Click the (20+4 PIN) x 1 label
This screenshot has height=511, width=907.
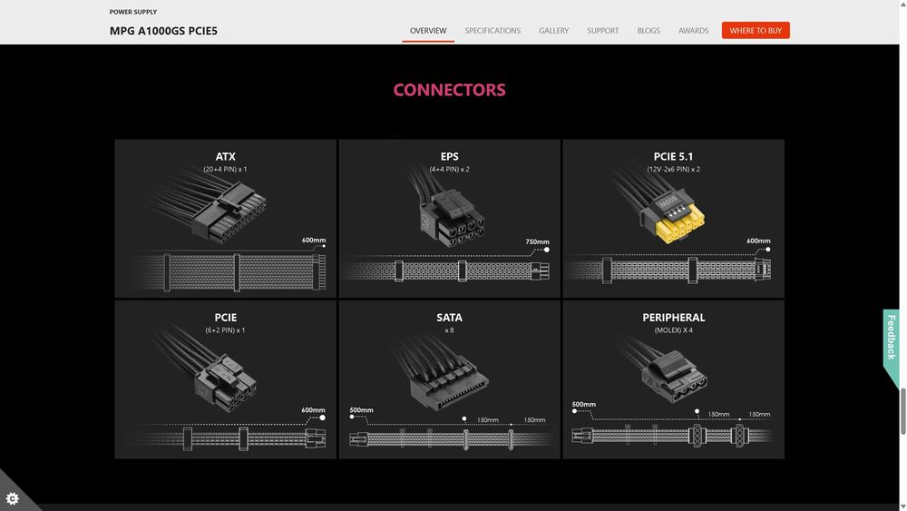click(225, 170)
